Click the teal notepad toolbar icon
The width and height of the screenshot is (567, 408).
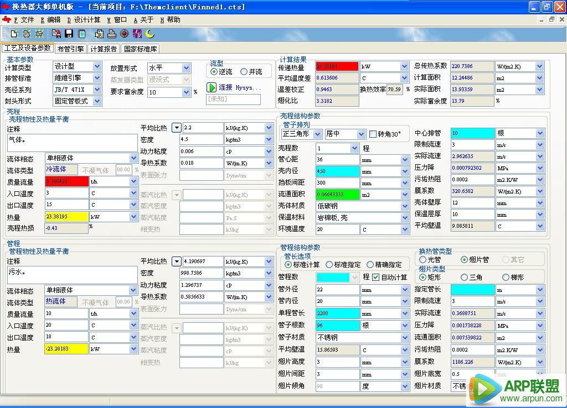[81, 34]
